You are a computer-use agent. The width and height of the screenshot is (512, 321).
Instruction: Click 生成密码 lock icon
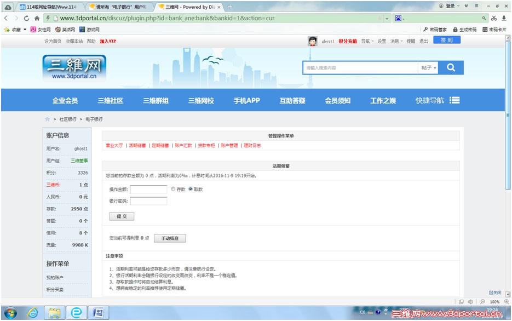click(x=455, y=30)
